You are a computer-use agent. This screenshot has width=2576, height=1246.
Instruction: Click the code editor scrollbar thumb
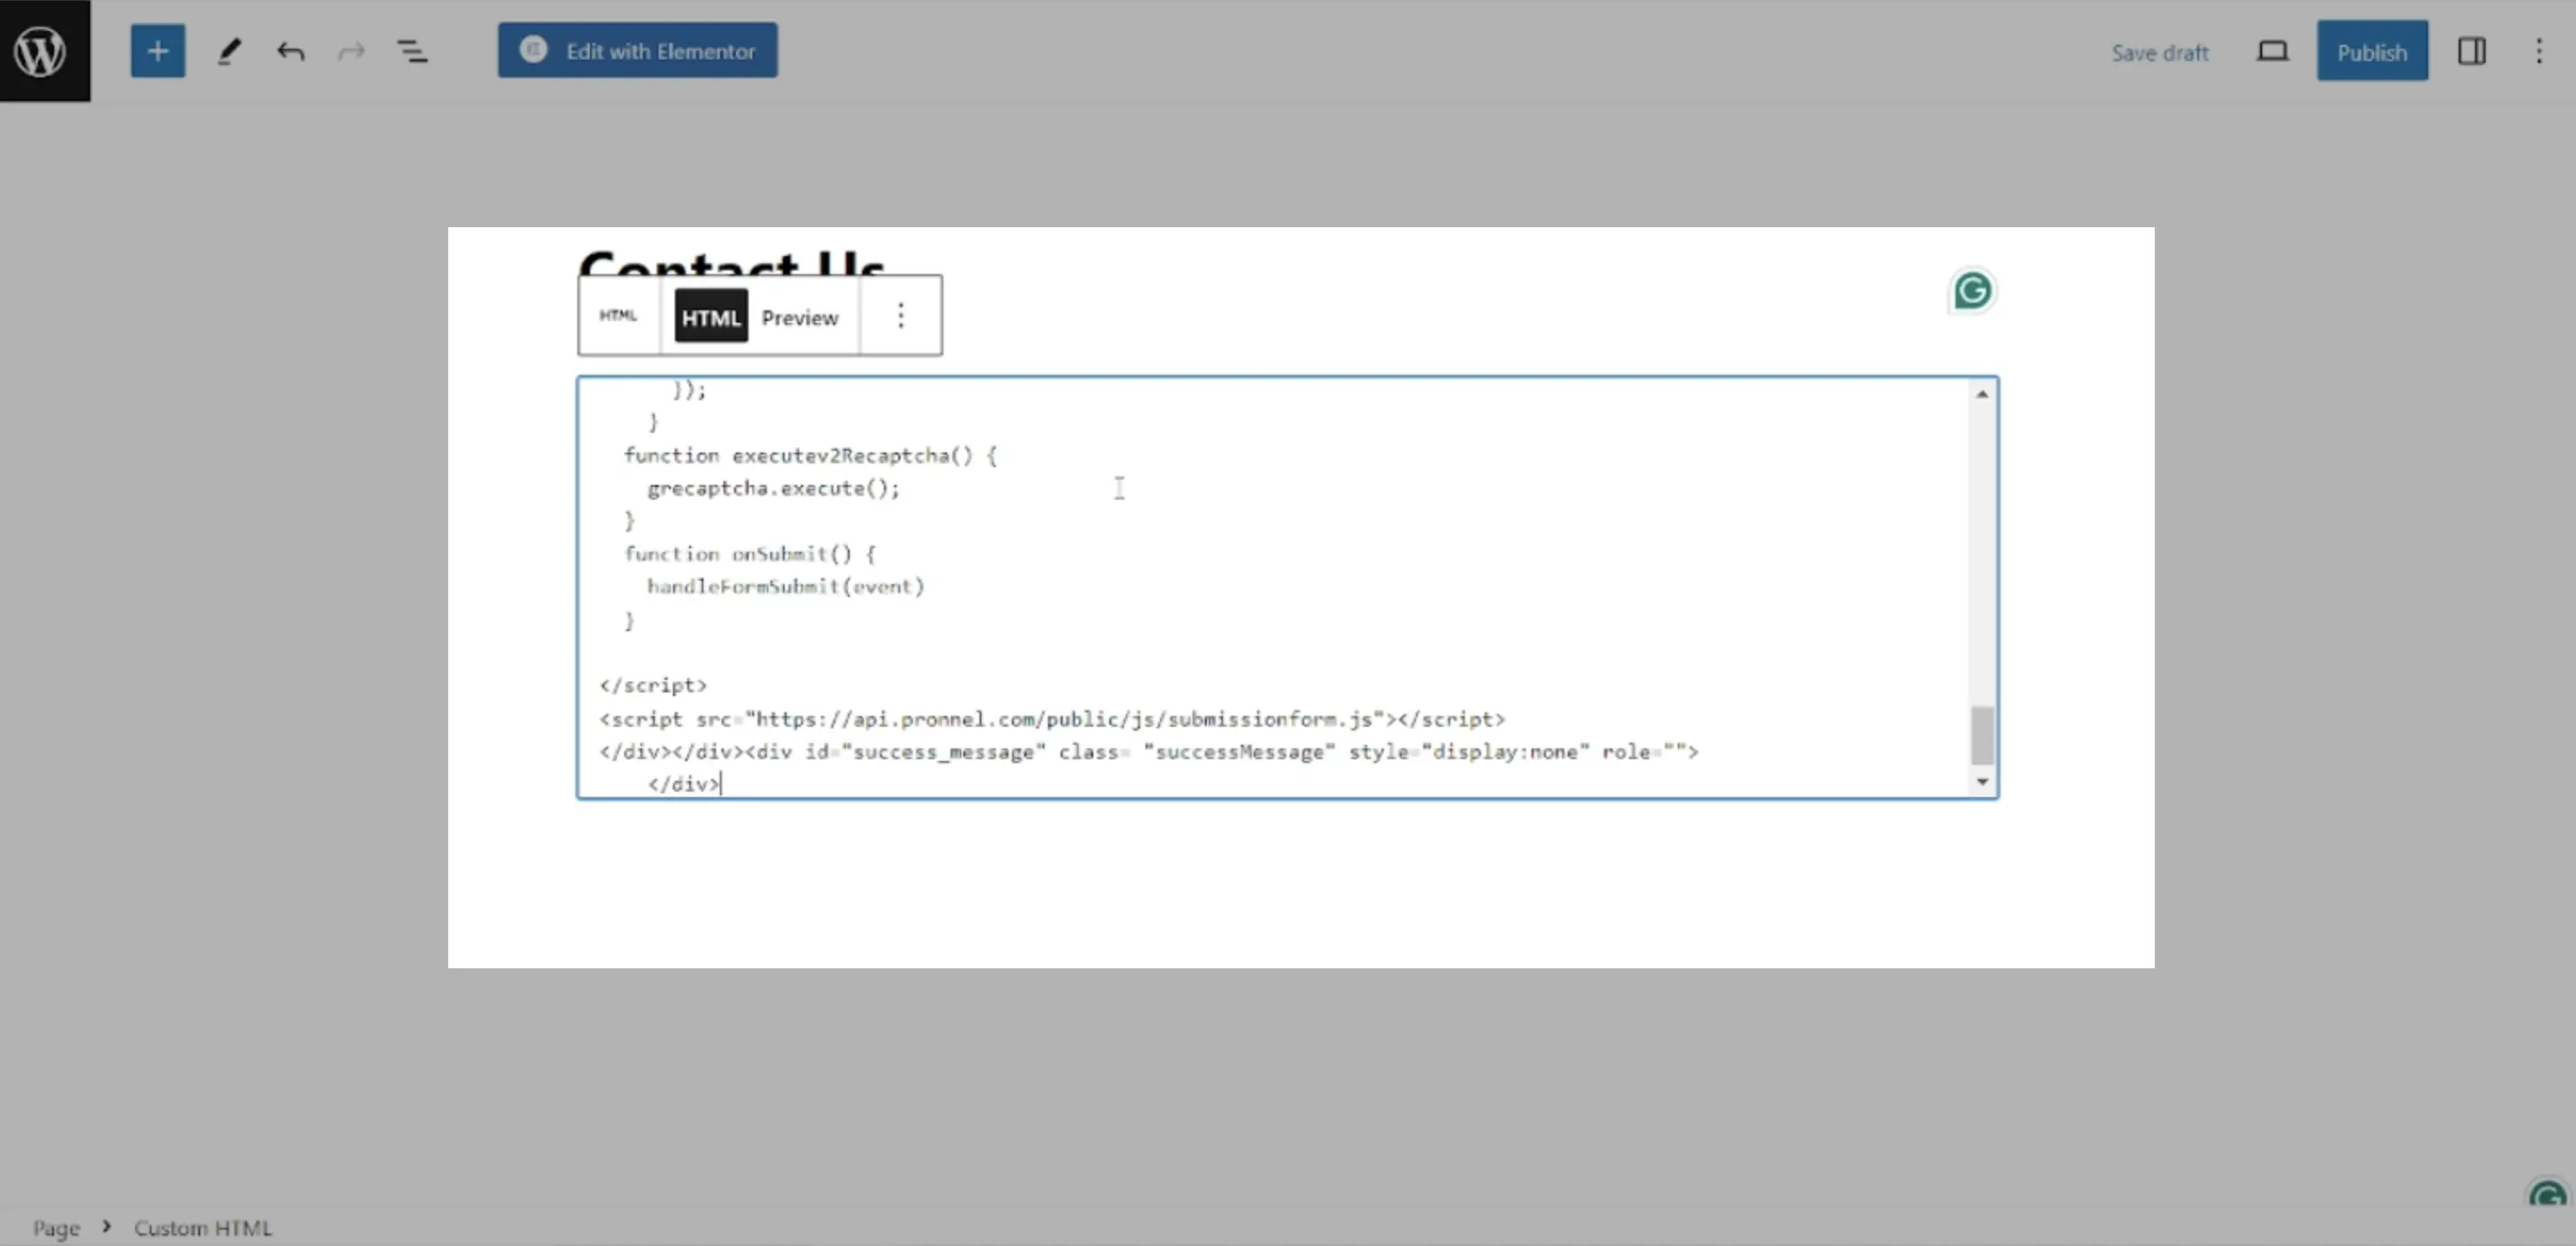pyautogui.click(x=1981, y=736)
